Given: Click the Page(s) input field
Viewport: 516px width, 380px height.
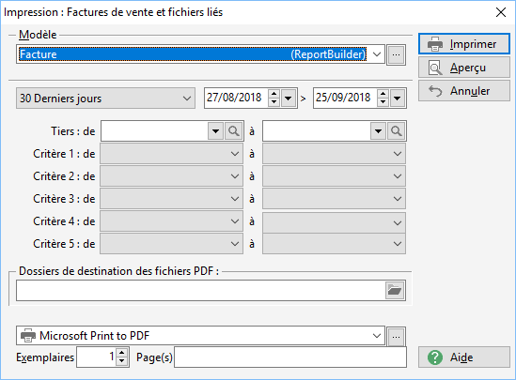Looking at the screenshot, I should (290, 357).
